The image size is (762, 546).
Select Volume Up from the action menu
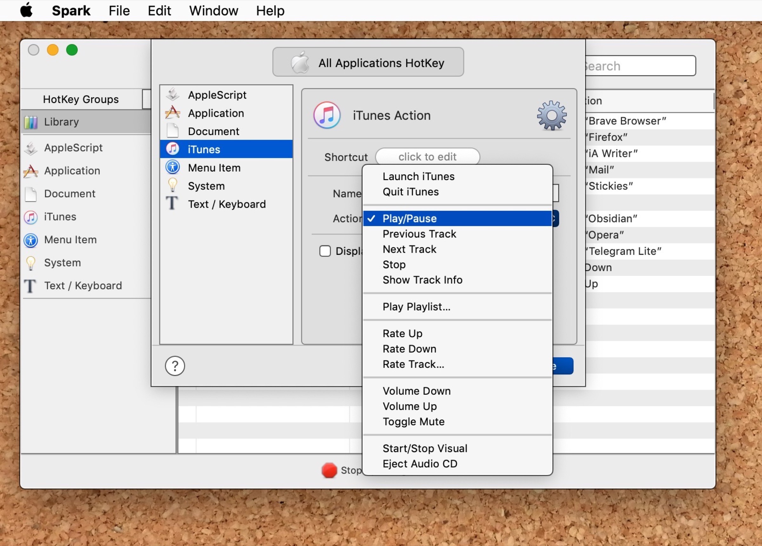409,406
